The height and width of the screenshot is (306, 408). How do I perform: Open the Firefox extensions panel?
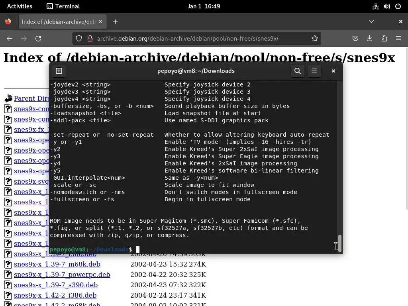pyautogui.click(x=384, y=39)
